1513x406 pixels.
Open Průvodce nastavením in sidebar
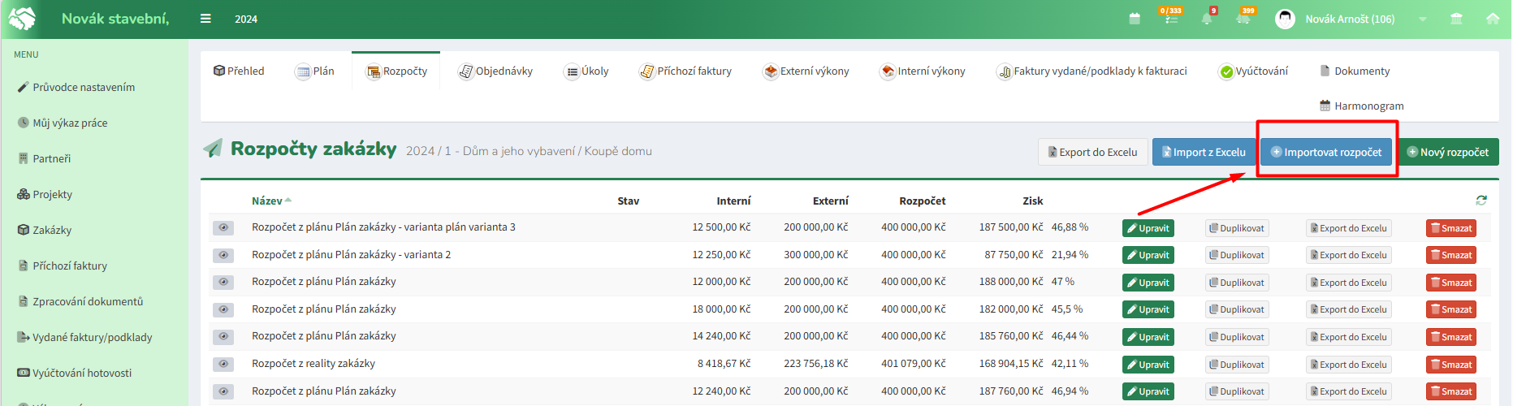click(x=76, y=87)
